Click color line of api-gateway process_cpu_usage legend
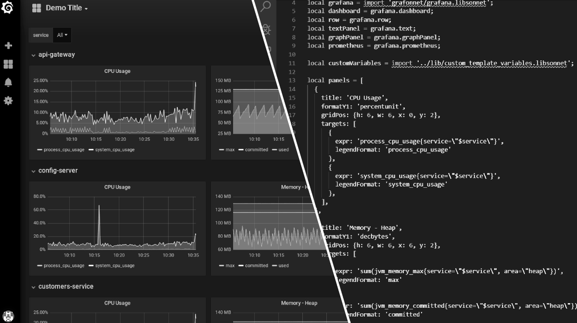Image resolution: width=577 pixels, height=323 pixels. click(x=39, y=150)
